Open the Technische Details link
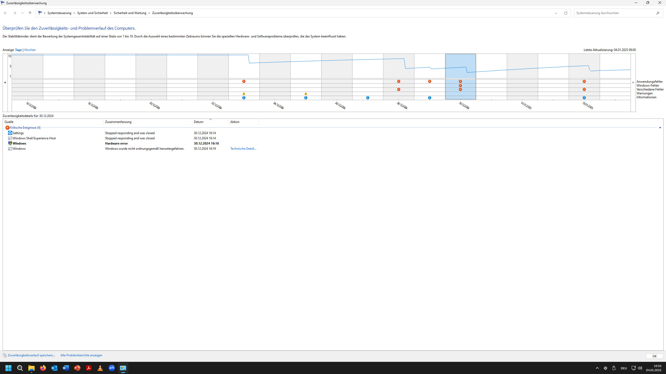This screenshot has height=374, width=666. click(243, 149)
